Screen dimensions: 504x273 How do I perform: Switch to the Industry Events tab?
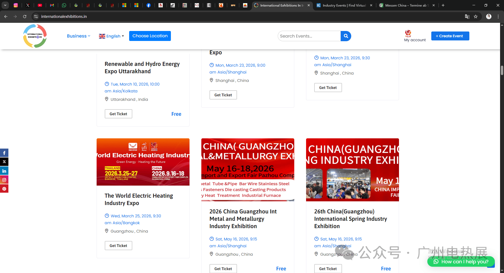coord(344,5)
